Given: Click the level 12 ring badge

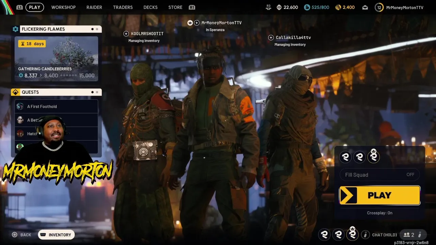Looking at the screenshot, I should (379, 7).
